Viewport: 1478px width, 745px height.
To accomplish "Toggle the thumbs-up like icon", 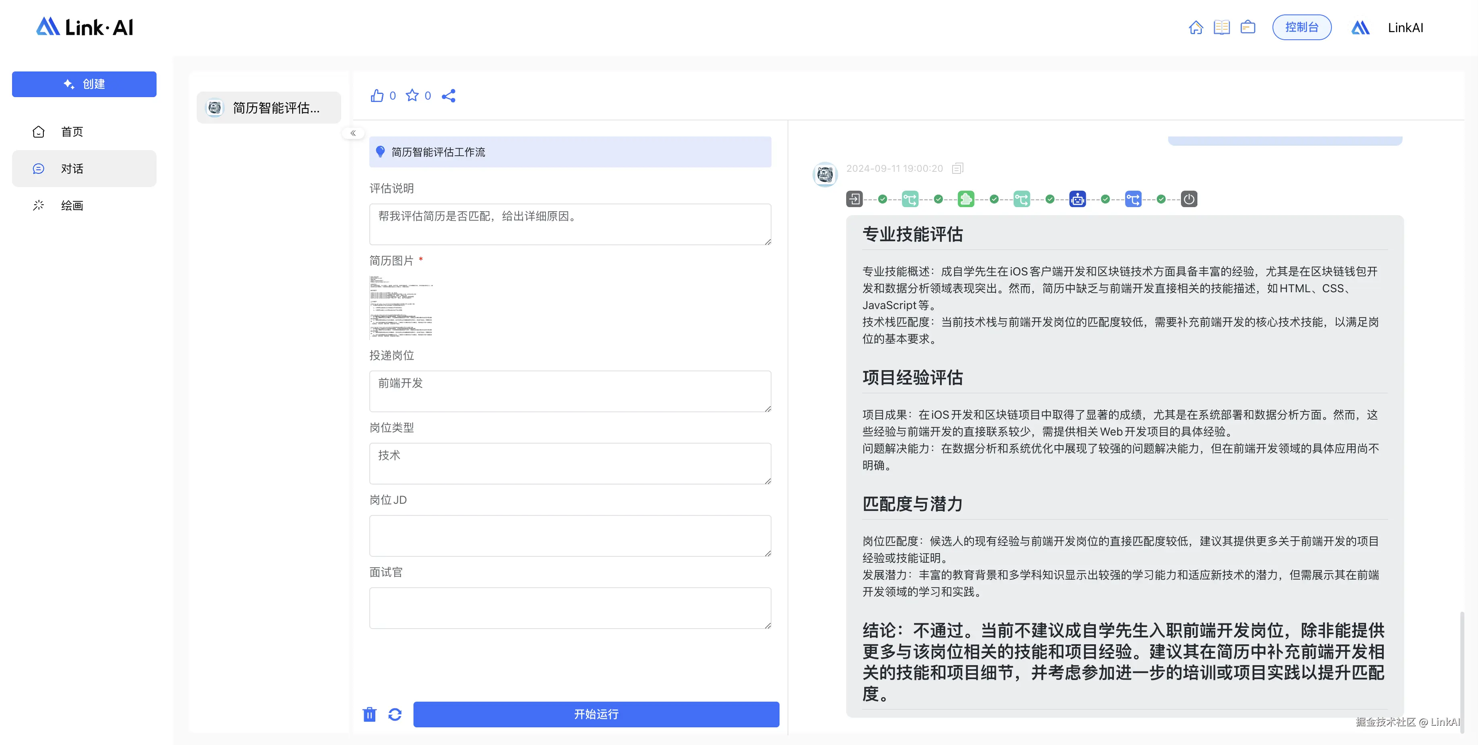I will point(378,95).
